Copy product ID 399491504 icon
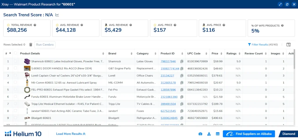This screenshot has height=140, width=298. pyautogui.click(x=182, y=104)
